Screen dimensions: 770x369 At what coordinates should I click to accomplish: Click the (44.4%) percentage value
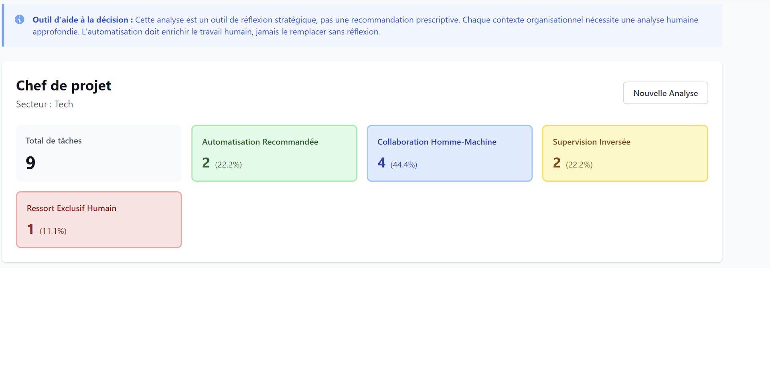pos(404,164)
